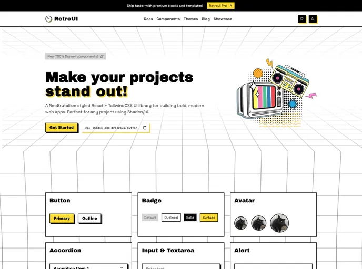Click the rocket icon in announcement badge
This screenshot has width=362, height=269.
[x=102, y=56]
